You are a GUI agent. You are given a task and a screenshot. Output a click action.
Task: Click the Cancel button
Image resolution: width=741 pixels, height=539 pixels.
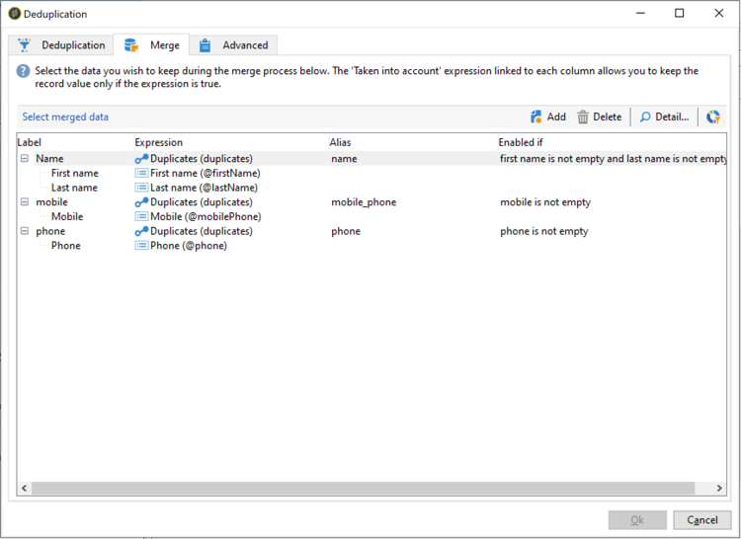(x=701, y=520)
